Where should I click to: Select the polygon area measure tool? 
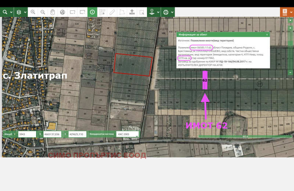122,12
